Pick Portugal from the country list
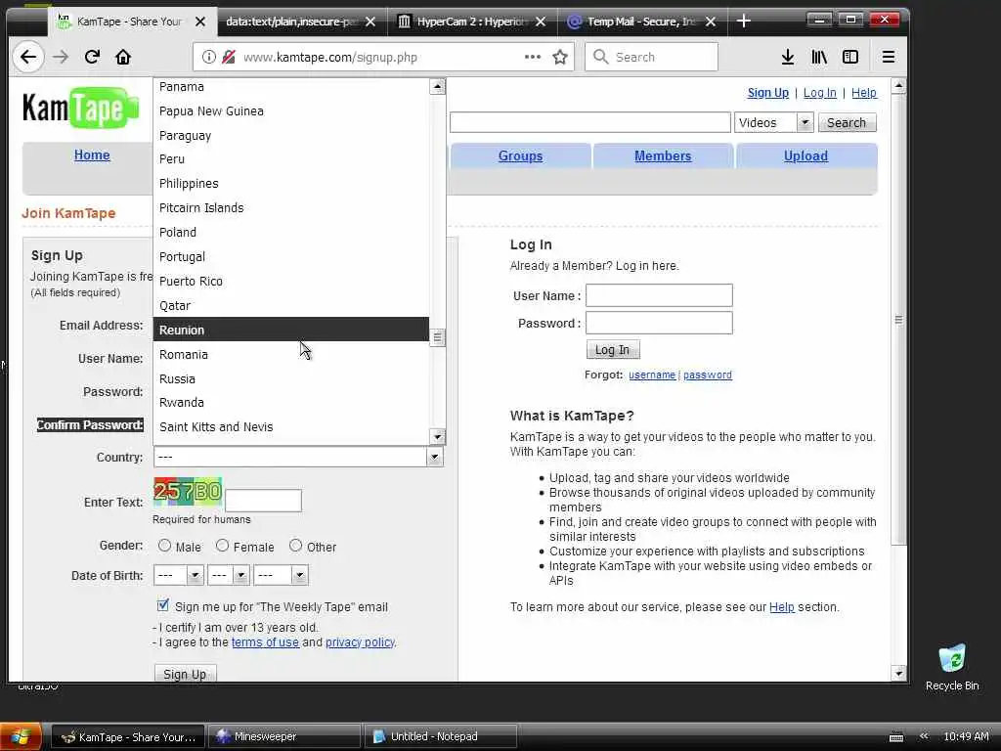This screenshot has width=1001, height=751. [x=291, y=257]
